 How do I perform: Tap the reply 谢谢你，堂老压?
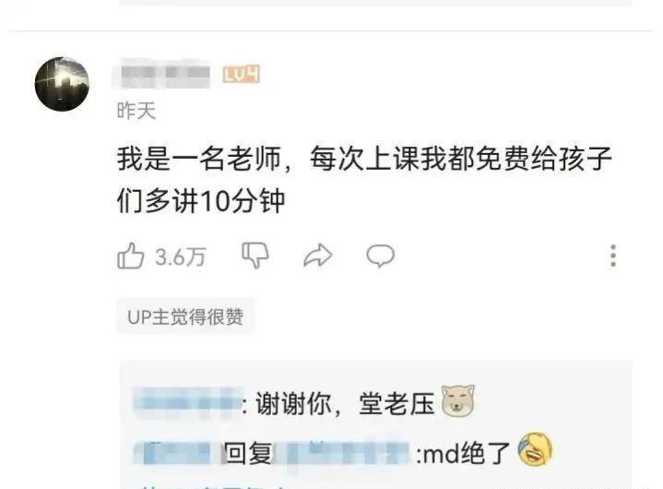tap(345, 403)
